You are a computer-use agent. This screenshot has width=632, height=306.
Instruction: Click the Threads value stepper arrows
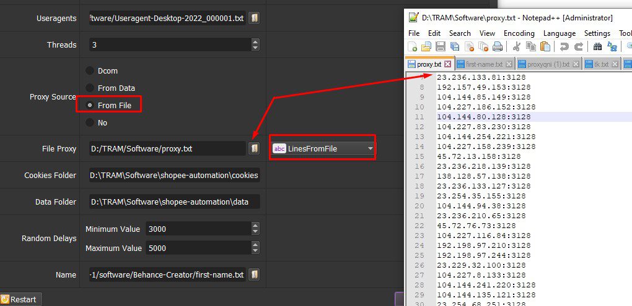(255, 45)
